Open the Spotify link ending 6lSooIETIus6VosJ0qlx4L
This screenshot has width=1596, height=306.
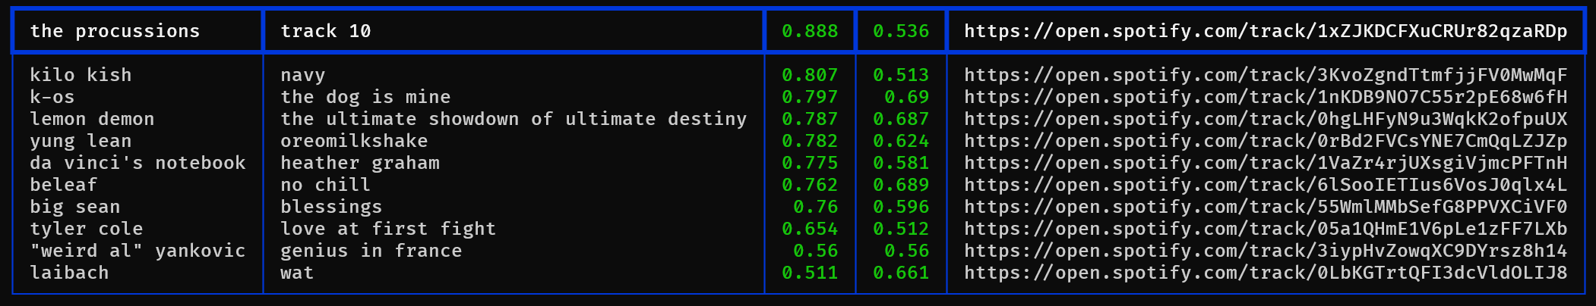(1266, 185)
